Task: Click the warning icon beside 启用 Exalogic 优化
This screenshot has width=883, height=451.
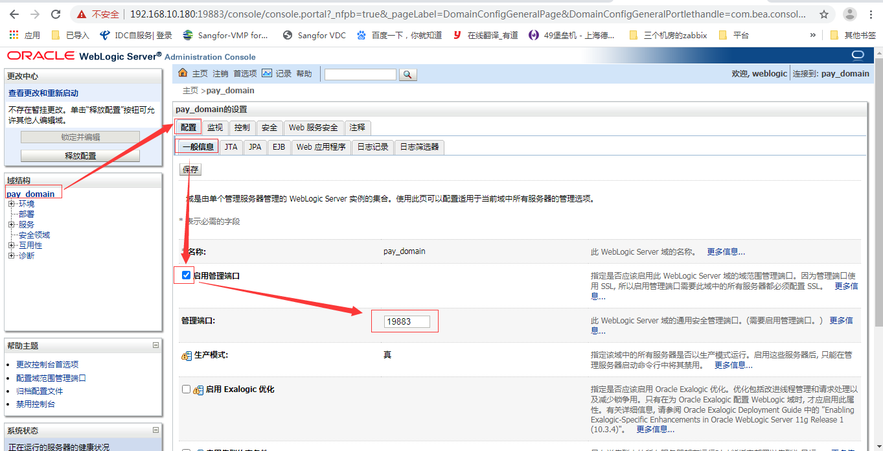Action: click(198, 390)
